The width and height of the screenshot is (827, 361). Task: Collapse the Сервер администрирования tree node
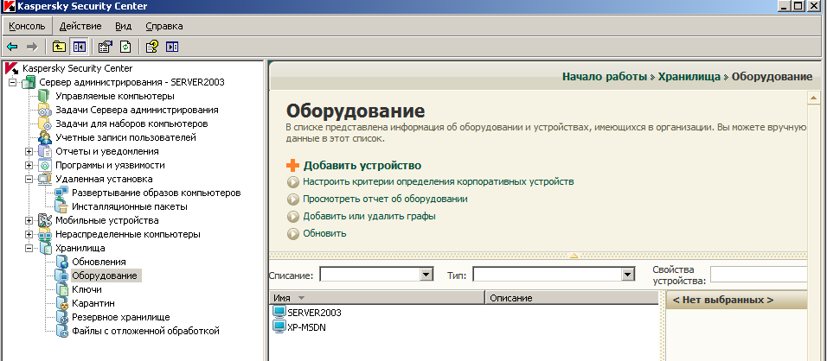pos(13,82)
